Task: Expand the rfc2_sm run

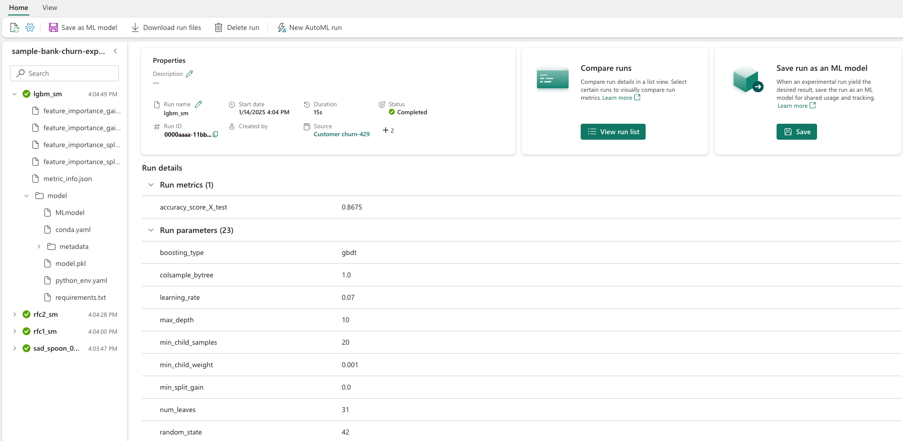Action: click(14, 314)
